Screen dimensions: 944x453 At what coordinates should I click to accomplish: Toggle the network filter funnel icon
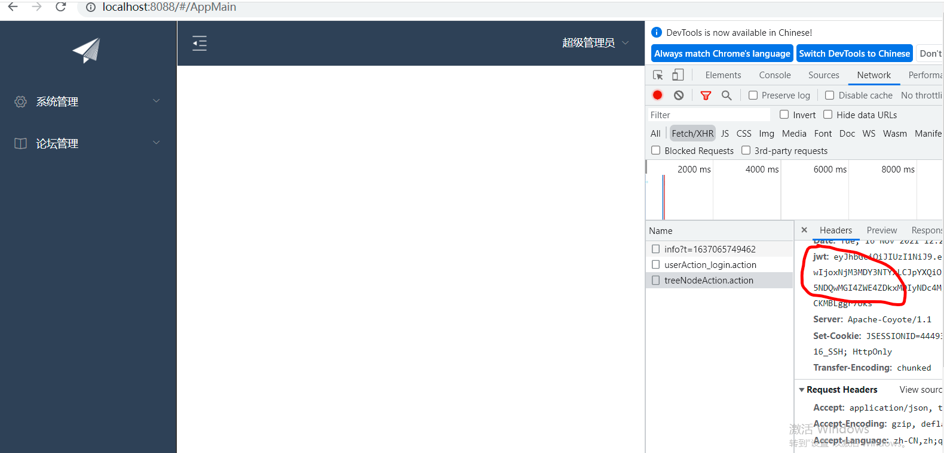coord(706,95)
